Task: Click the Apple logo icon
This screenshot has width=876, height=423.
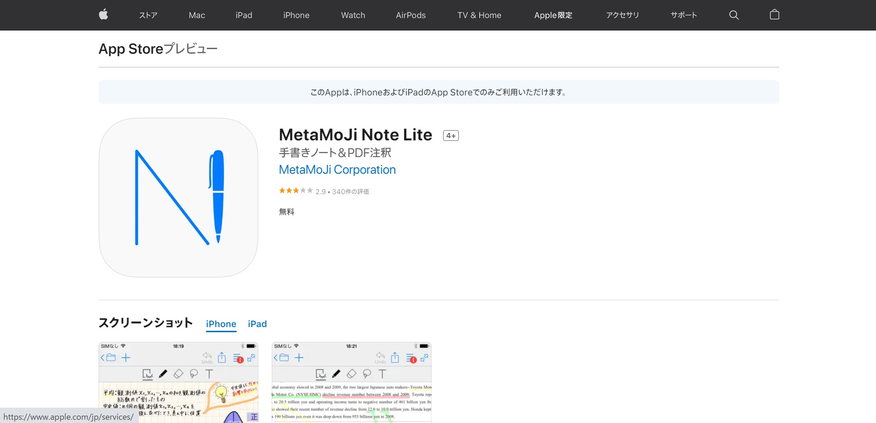Action: click(104, 15)
